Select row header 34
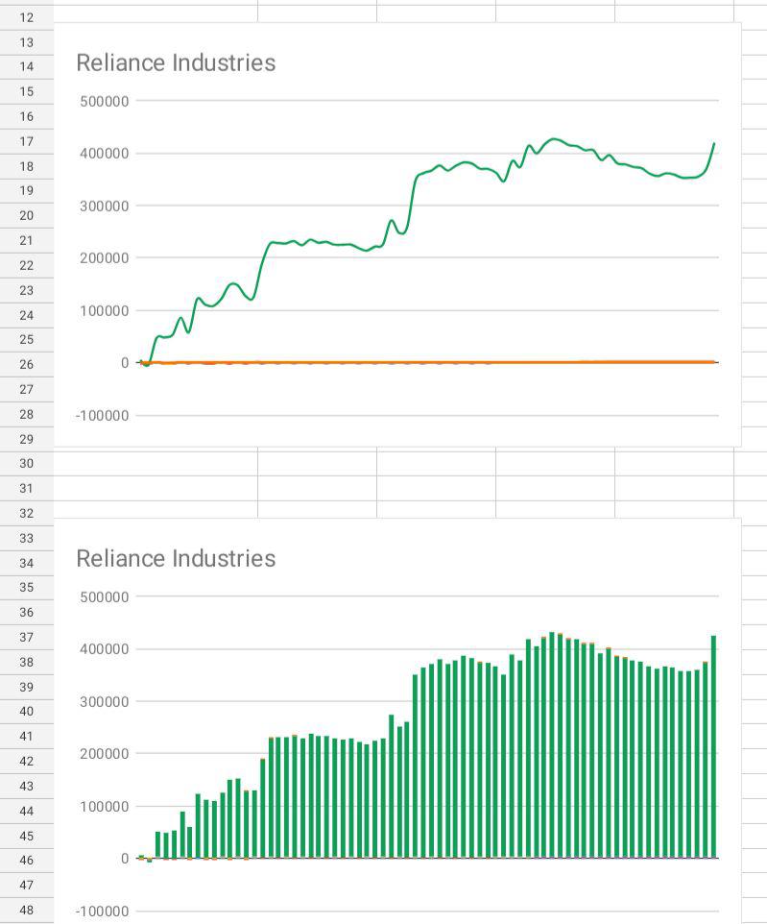 pyautogui.click(x=27, y=563)
